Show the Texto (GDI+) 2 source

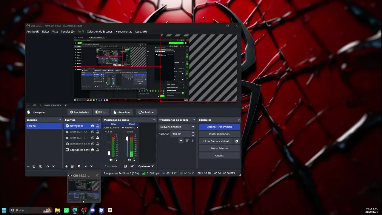tap(93, 132)
